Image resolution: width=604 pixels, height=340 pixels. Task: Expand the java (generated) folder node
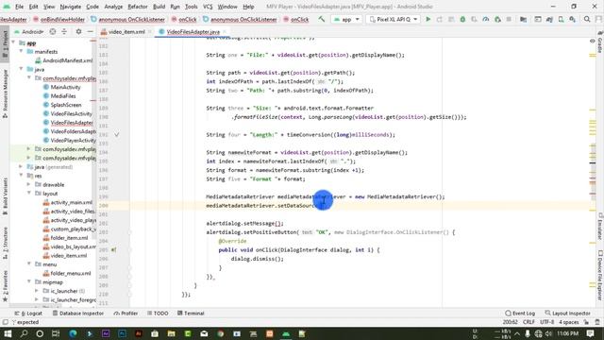[x=22, y=167]
